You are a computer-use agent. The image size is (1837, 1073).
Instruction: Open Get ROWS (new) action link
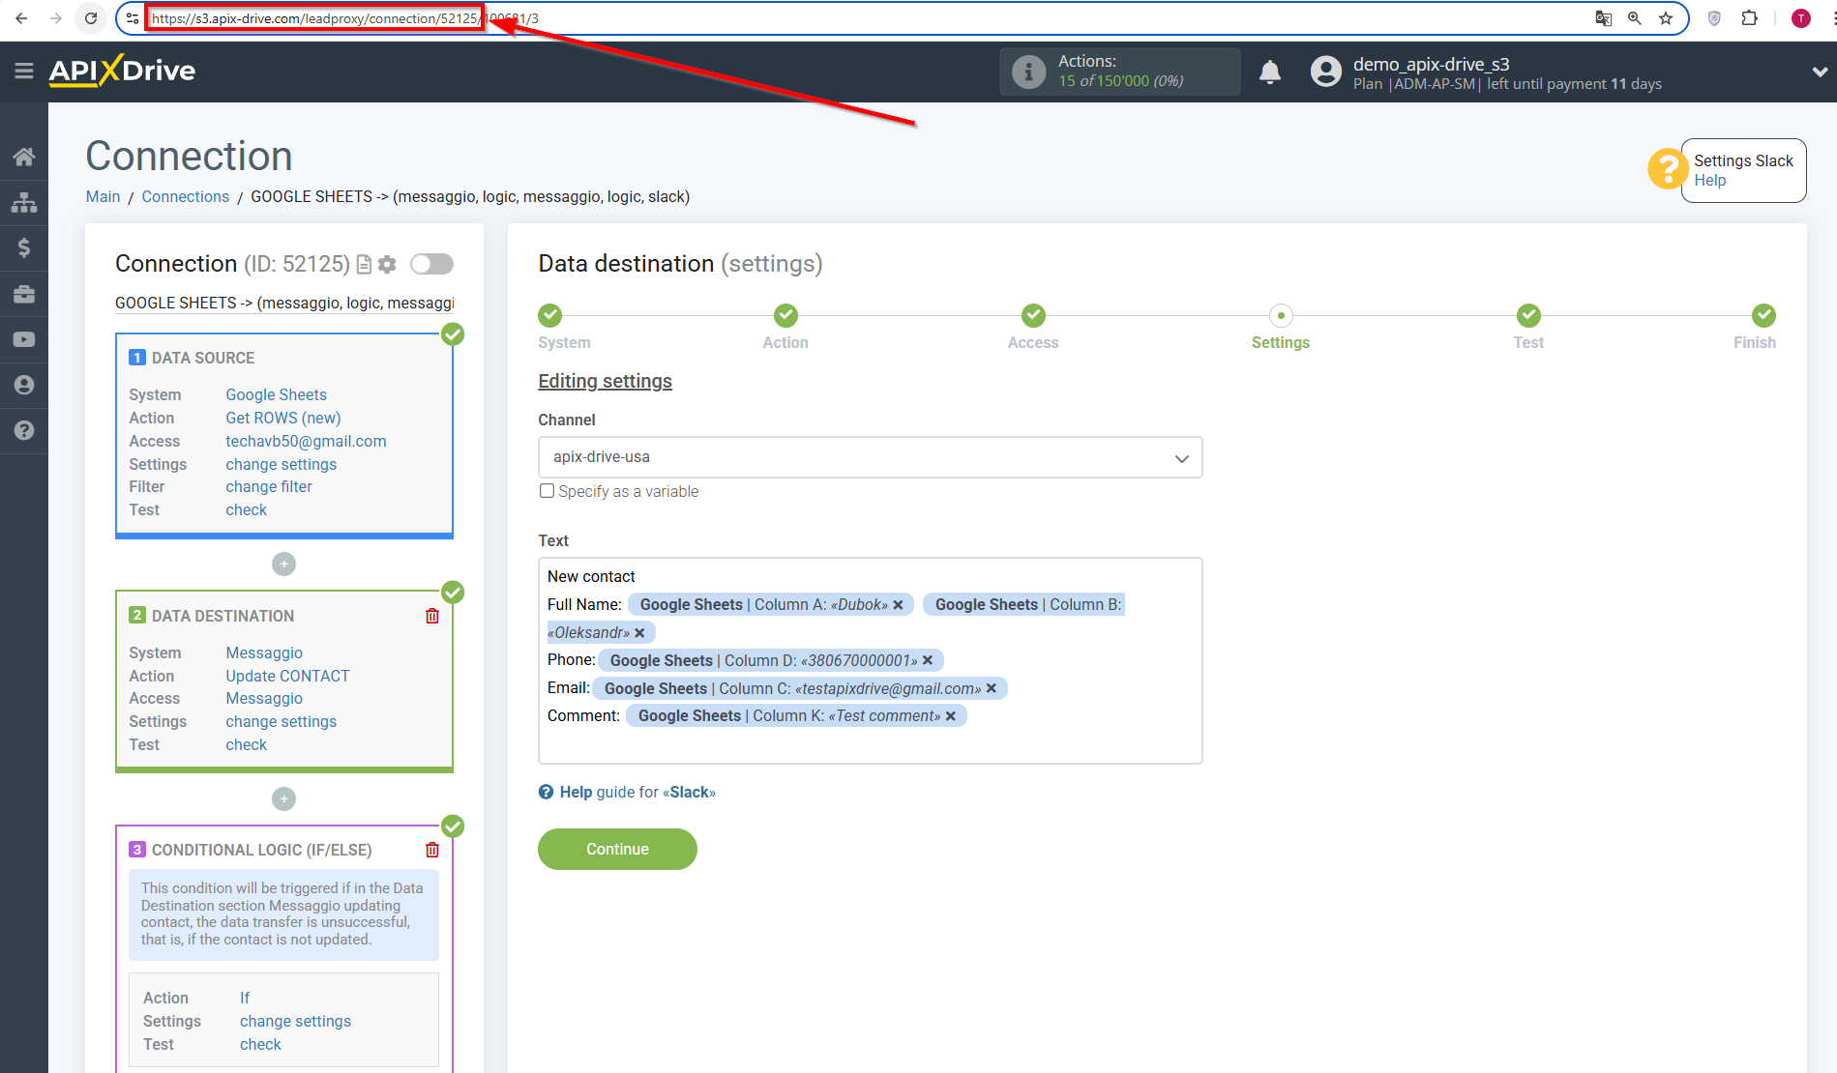click(283, 418)
